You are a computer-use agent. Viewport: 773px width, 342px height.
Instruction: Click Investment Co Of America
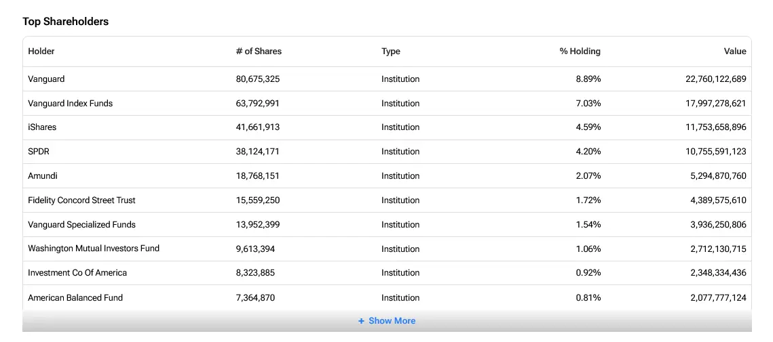click(77, 273)
